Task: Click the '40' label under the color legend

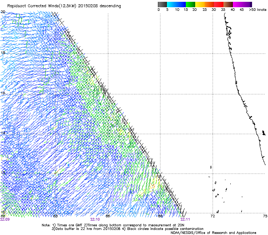Action: pos(233,10)
